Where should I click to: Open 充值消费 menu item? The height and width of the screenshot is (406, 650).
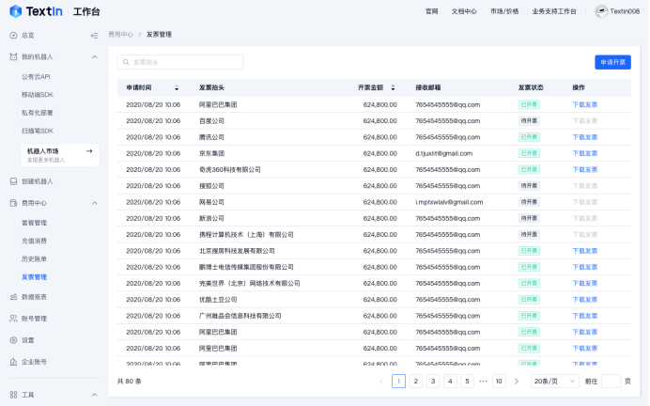coord(34,241)
